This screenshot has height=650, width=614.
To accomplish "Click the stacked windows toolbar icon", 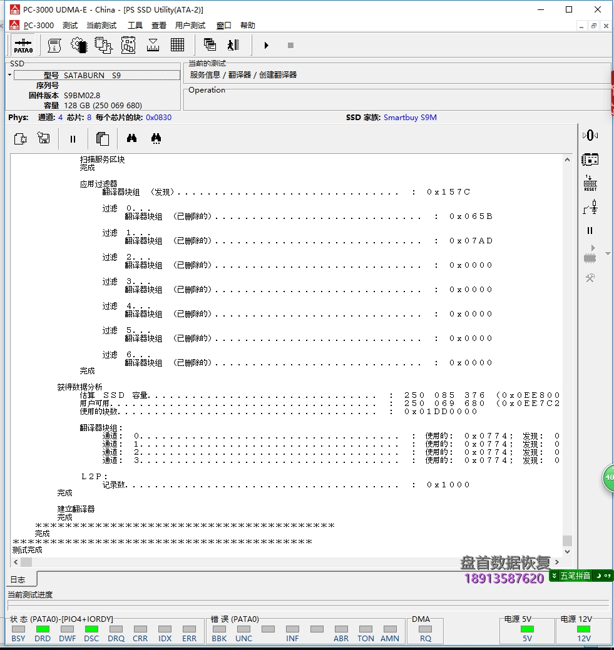I will pyautogui.click(x=210, y=45).
